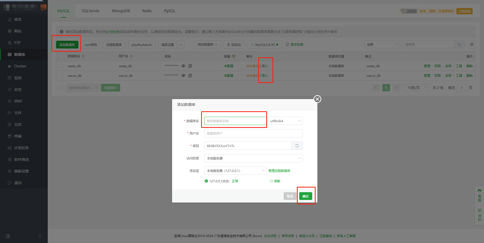Close the add database dialog
This screenshot has height=243, width=484.
pyautogui.click(x=317, y=99)
